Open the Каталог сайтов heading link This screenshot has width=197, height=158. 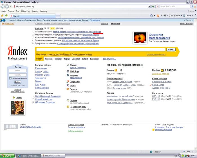[x=43, y=65]
